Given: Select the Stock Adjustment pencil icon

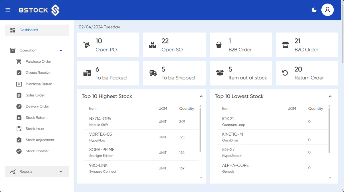Looking at the screenshot, I should click(x=18, y=140).
